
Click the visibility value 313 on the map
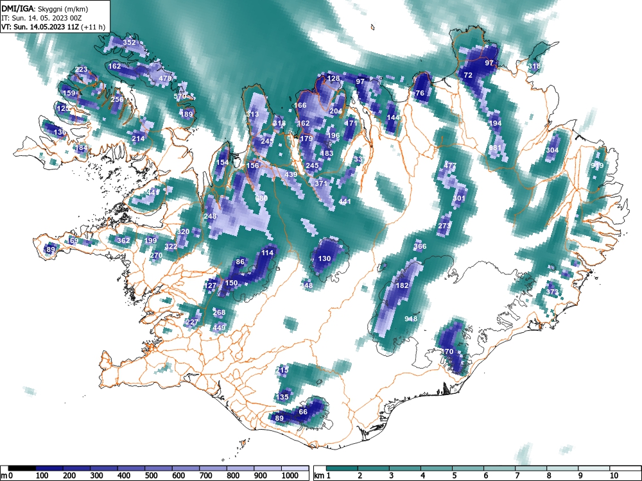coord(252,114)
